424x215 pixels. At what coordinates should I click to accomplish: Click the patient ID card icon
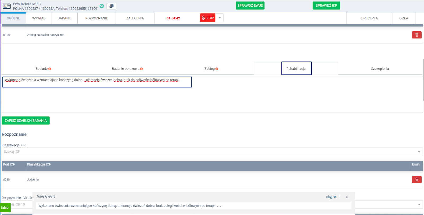[7, 6]
